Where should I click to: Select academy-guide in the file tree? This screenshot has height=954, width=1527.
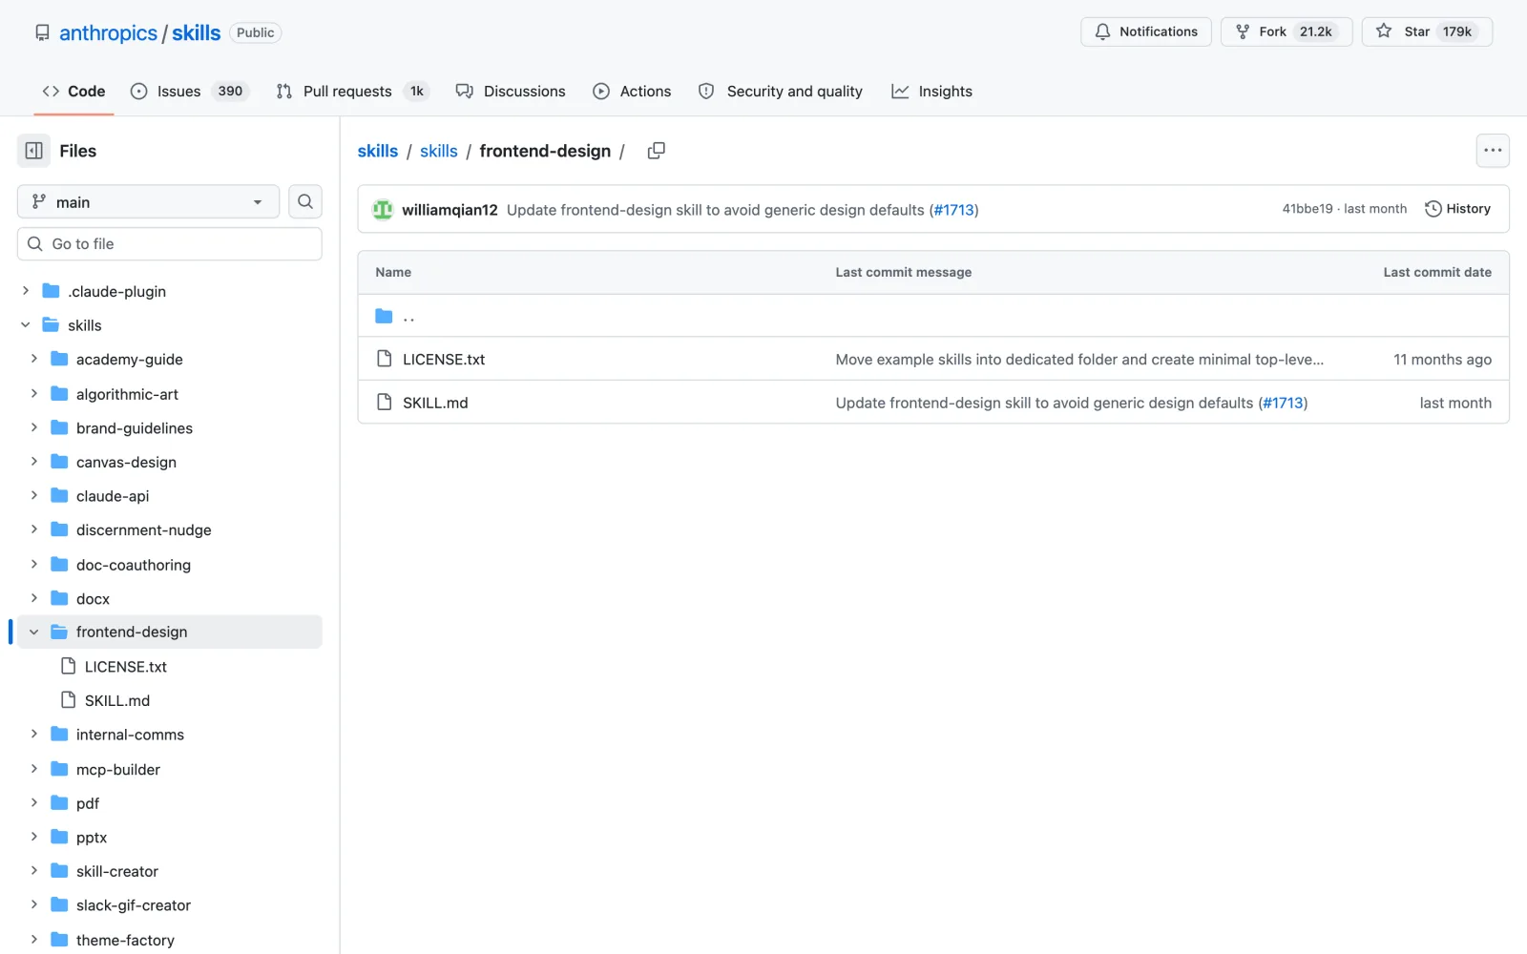(130, 360)
